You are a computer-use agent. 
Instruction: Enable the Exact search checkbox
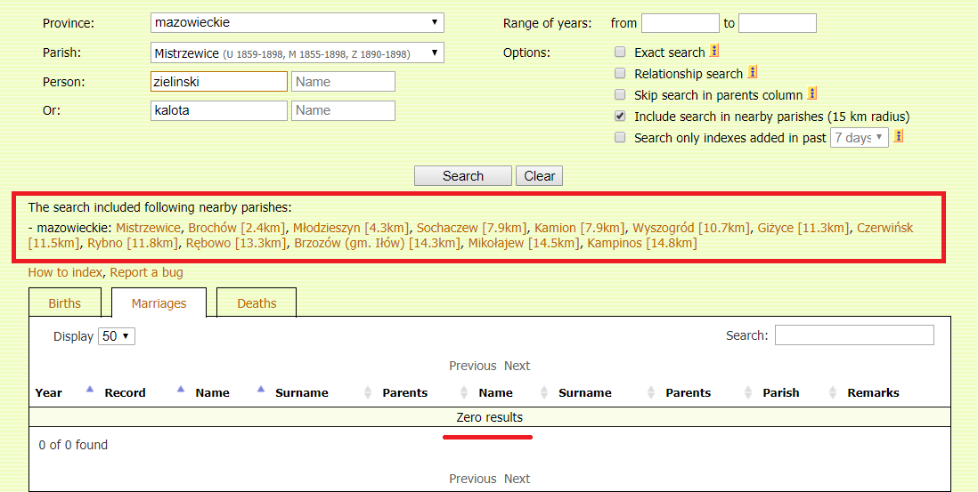[620, 52]
